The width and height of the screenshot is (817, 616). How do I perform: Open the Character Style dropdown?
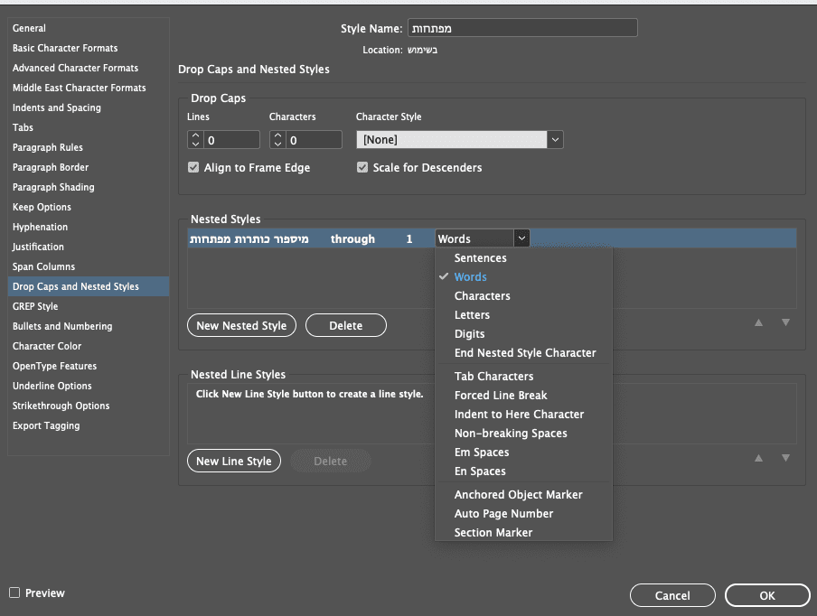[x=556, y=140]
